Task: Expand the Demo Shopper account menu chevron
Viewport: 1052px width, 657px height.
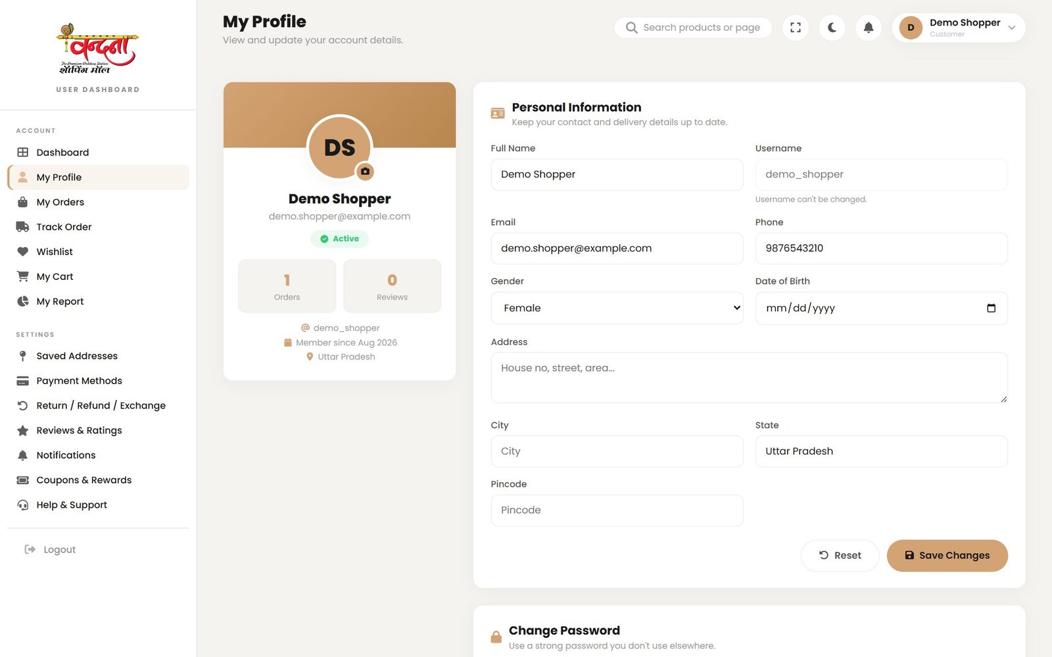Action: 1012,28
